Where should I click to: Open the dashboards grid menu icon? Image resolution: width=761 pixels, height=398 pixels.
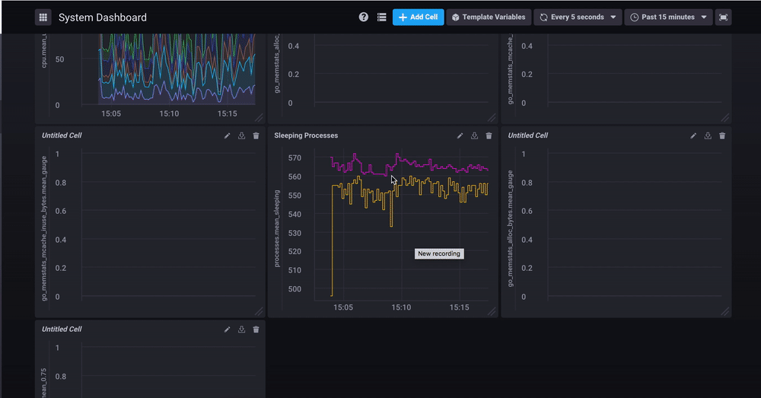43,18
